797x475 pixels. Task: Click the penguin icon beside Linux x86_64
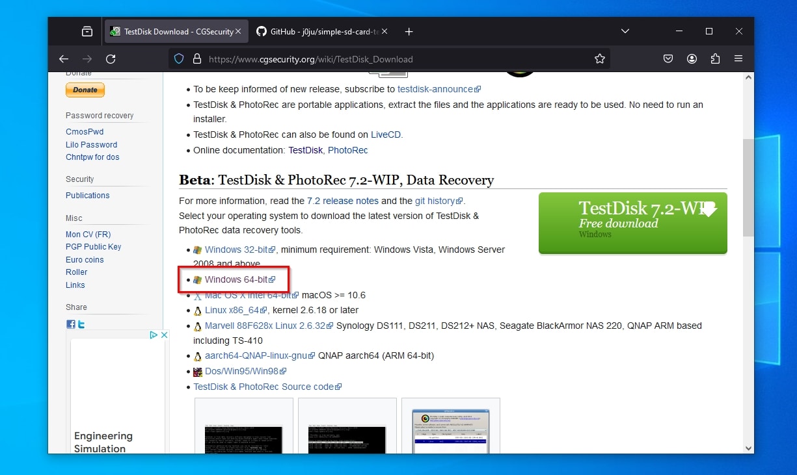point(198,311)
